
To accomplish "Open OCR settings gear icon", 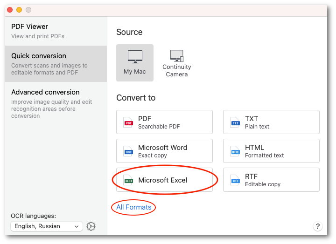I will pyautogui.click(x=91, y=226).
